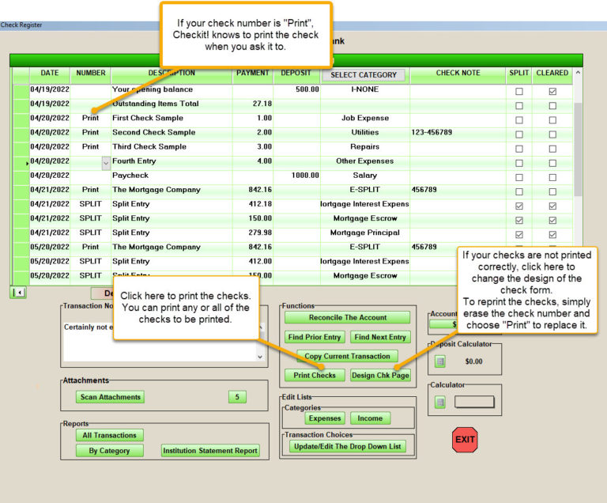Click the red EXIT stop-sign icon
The height and width of the screenshot is (503, 607).
465,439
